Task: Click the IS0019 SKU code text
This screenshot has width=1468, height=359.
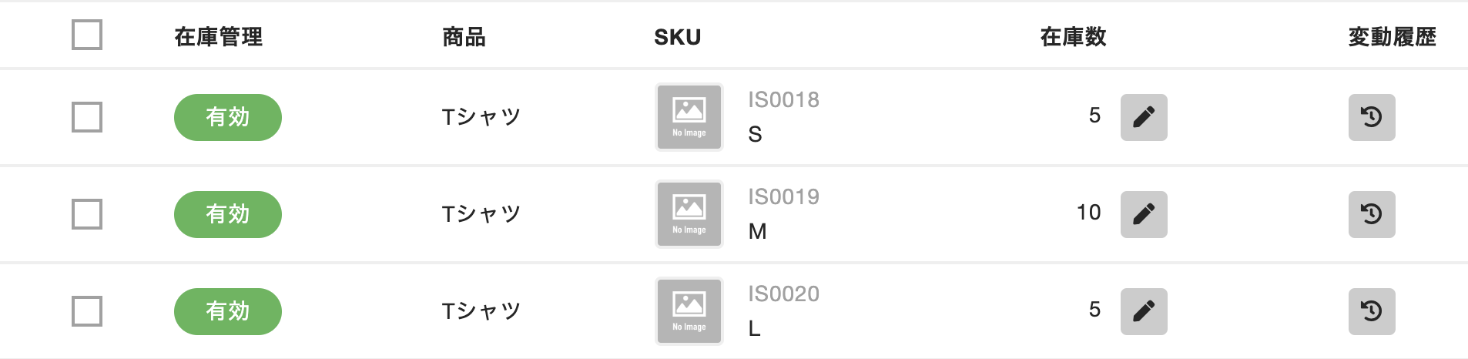Action: point(784,197)
